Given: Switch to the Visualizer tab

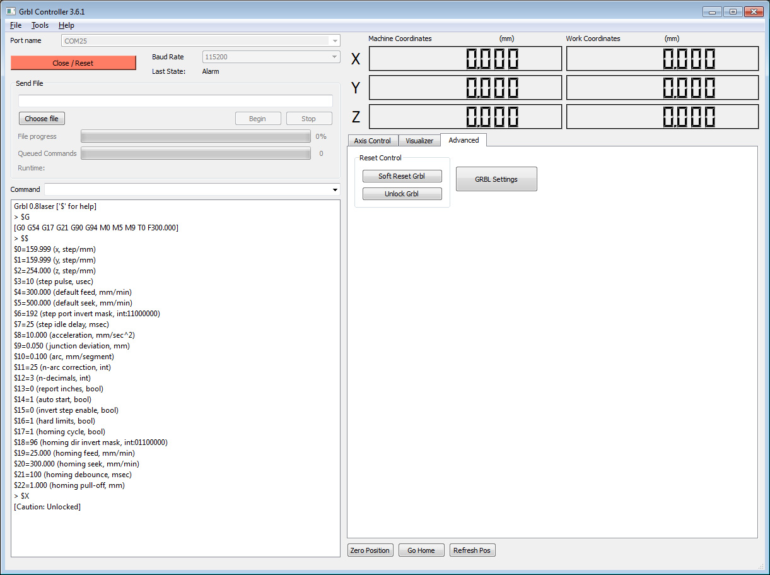Looking at the screenshot, I should tap(419, 141).
